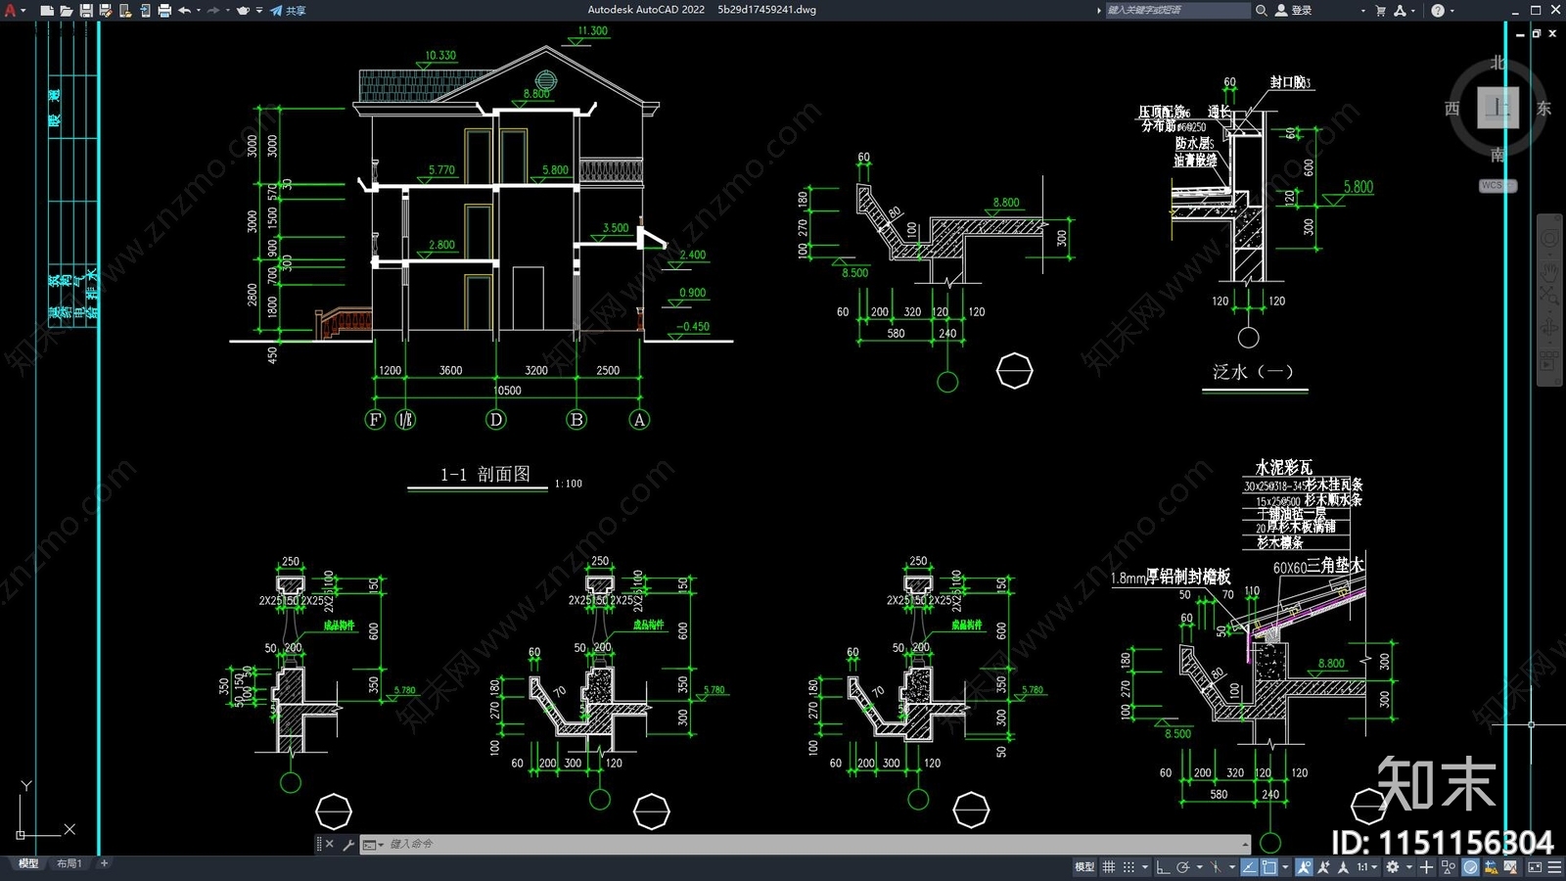Screen dimensions: 1566x881
Task: Open status bar customization menu icon
Action: 1554,867
